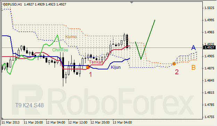Click the Kijun label
Screen dimensions: 217x126
[x=116, y=67]
